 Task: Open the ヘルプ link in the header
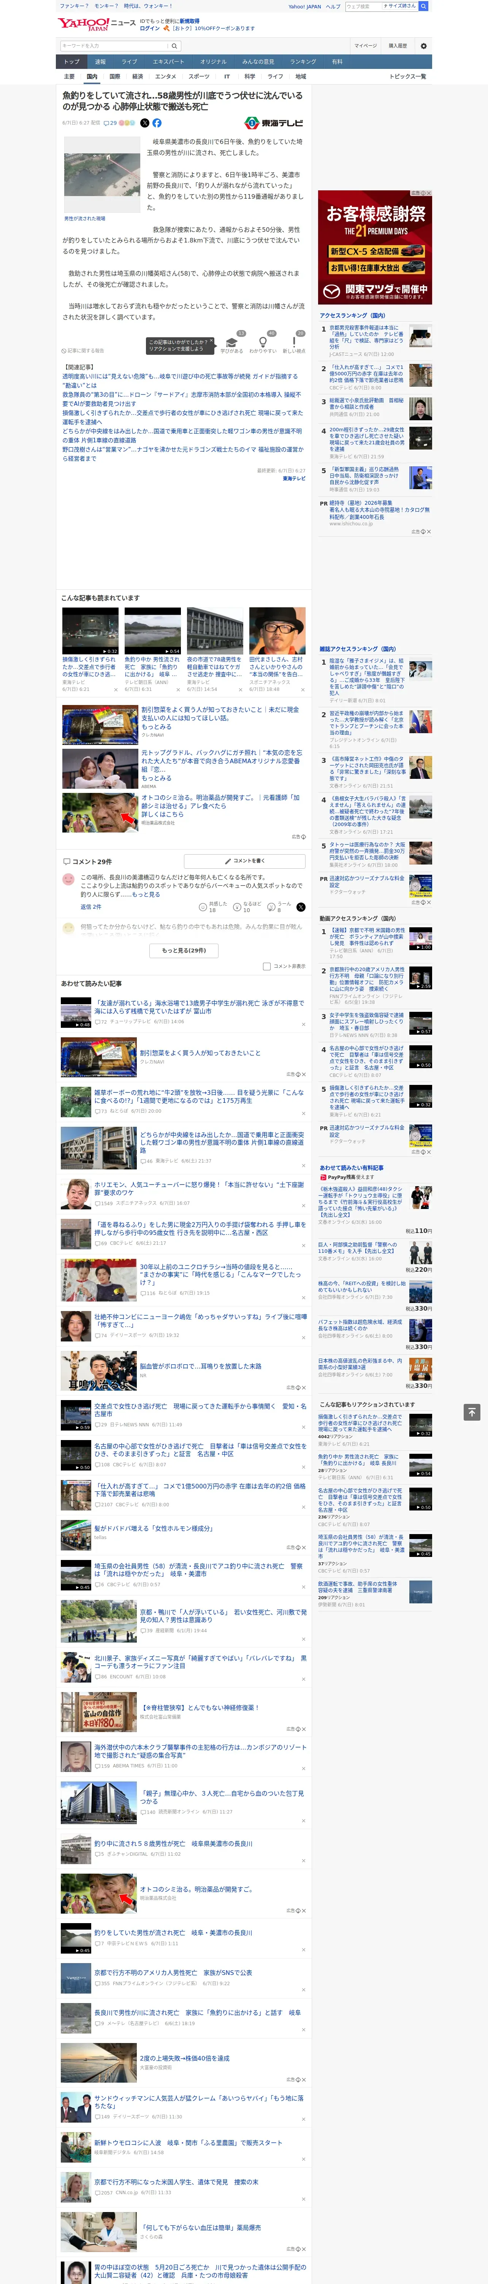tap(332, 6)
